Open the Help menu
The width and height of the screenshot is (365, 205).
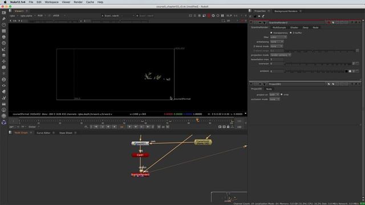(100, 2)
